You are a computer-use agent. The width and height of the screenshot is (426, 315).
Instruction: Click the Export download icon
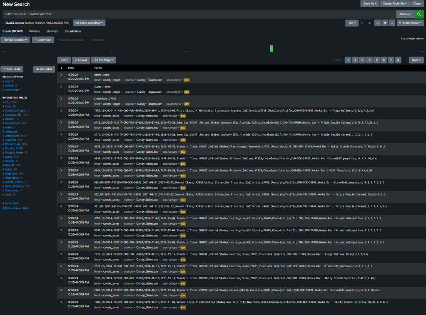click(391, 23)
